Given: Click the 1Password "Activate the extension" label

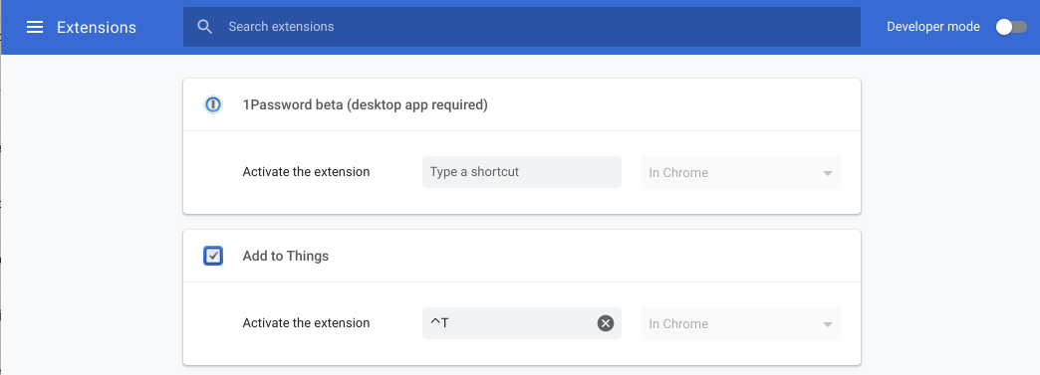Looking at the screenshot, I should pyautogui.click(x=307, y=172).
